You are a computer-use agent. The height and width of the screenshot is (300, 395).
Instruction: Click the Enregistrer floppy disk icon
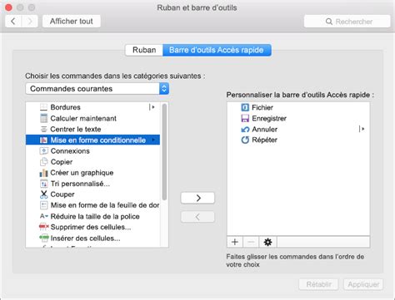(245, 118)
